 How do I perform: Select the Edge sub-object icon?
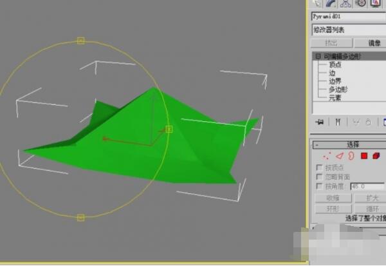pyautogui.click(x=339, y=156)
